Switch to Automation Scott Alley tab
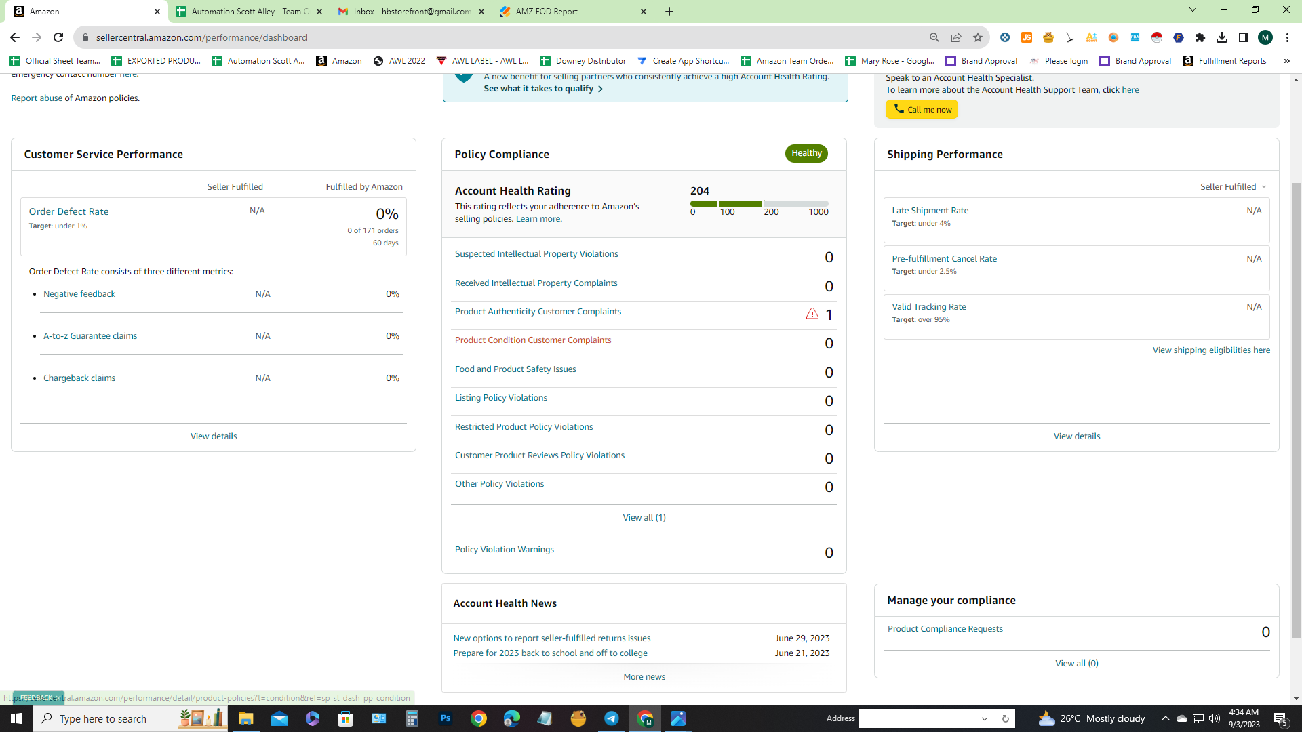This screenshot has height=732, width=1302. (249, 12)
